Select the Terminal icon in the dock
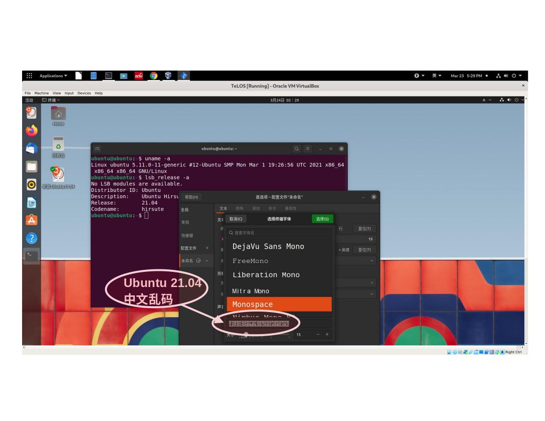 pos(31,256)
